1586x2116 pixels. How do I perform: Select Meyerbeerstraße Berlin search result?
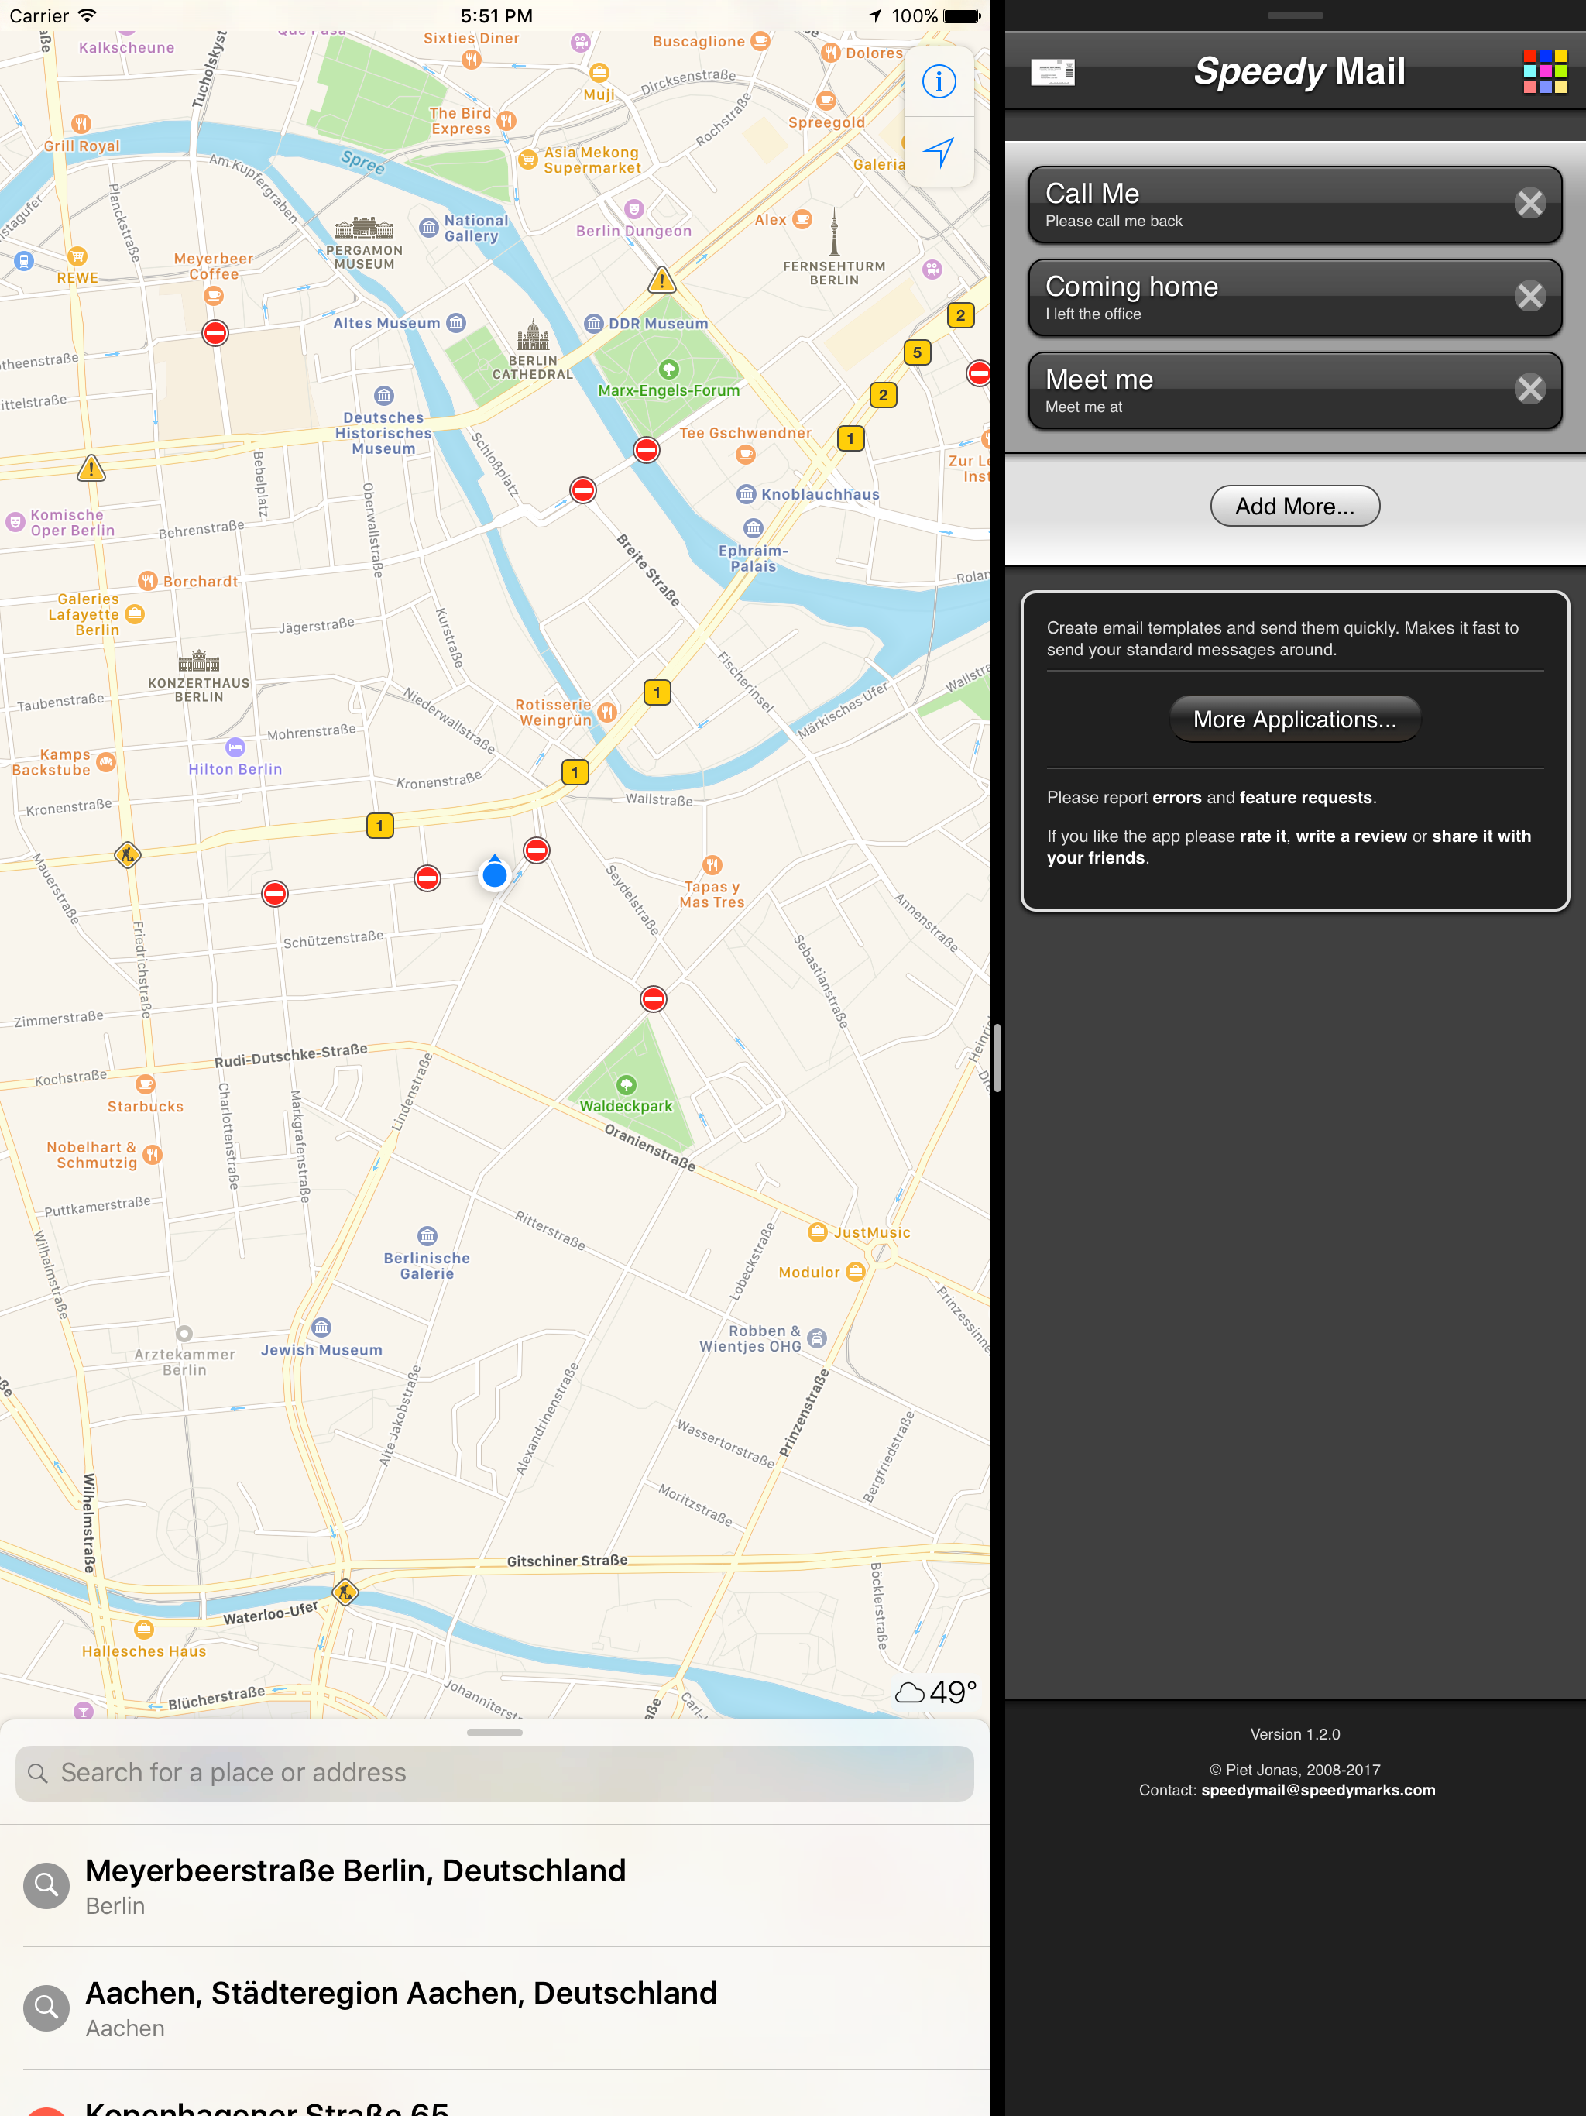click(x=495, y=1885)
